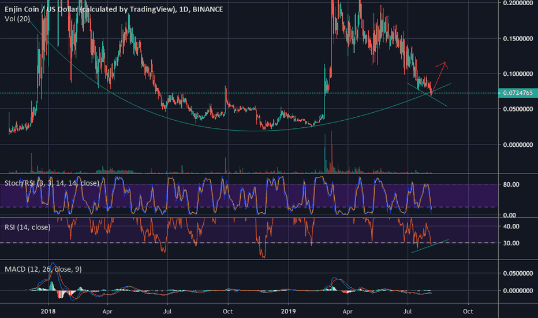Click 0.0500000 on the MACD scale
Viewport: 538px width, 318px height.
pos(518,273)
